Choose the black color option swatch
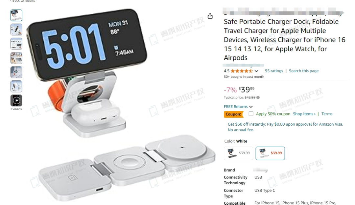Screen dimensions: 355x205 (238, 153)
